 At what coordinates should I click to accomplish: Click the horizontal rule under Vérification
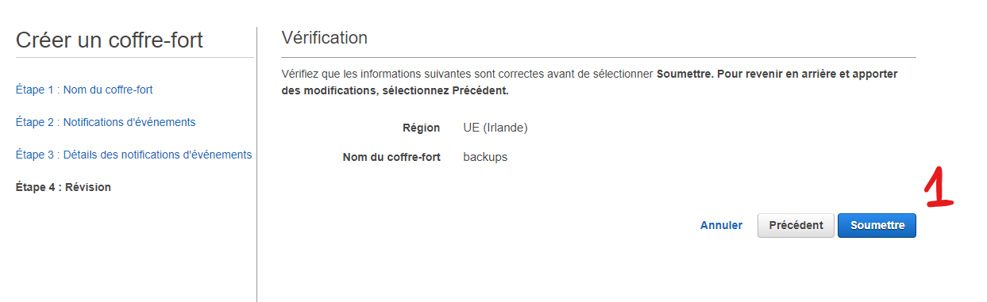[x=599, y=57]
